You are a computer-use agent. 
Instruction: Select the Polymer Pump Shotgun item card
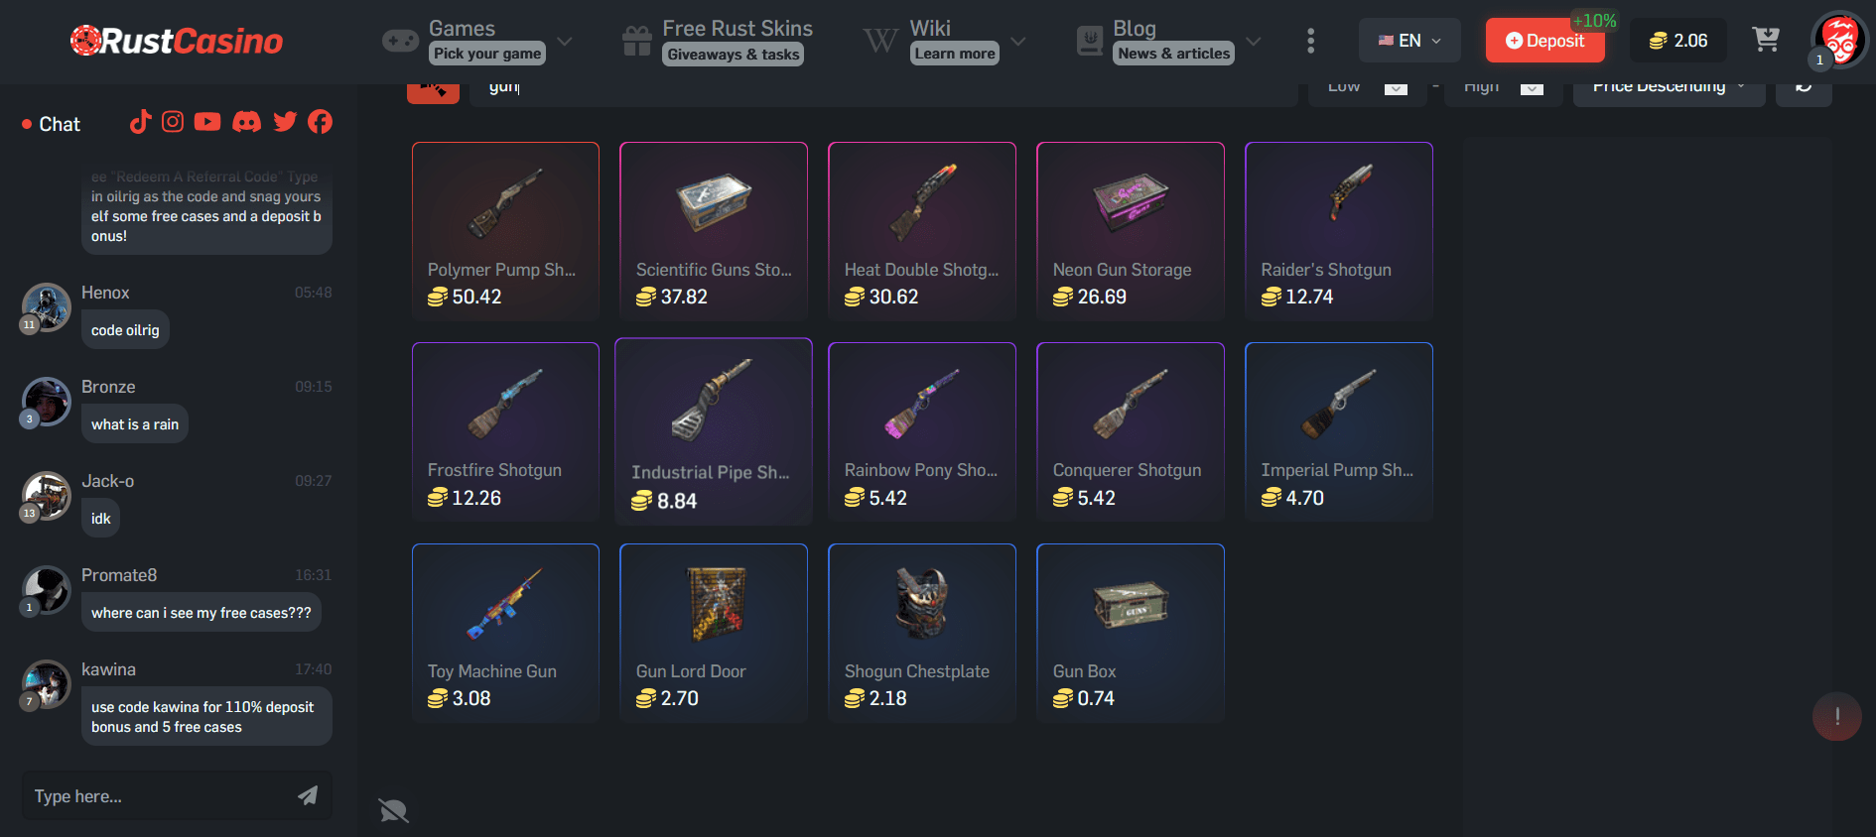tap(505, 231)
